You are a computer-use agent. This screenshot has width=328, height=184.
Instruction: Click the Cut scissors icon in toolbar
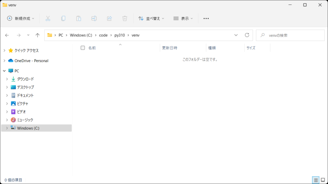click(x=48, y=18)
